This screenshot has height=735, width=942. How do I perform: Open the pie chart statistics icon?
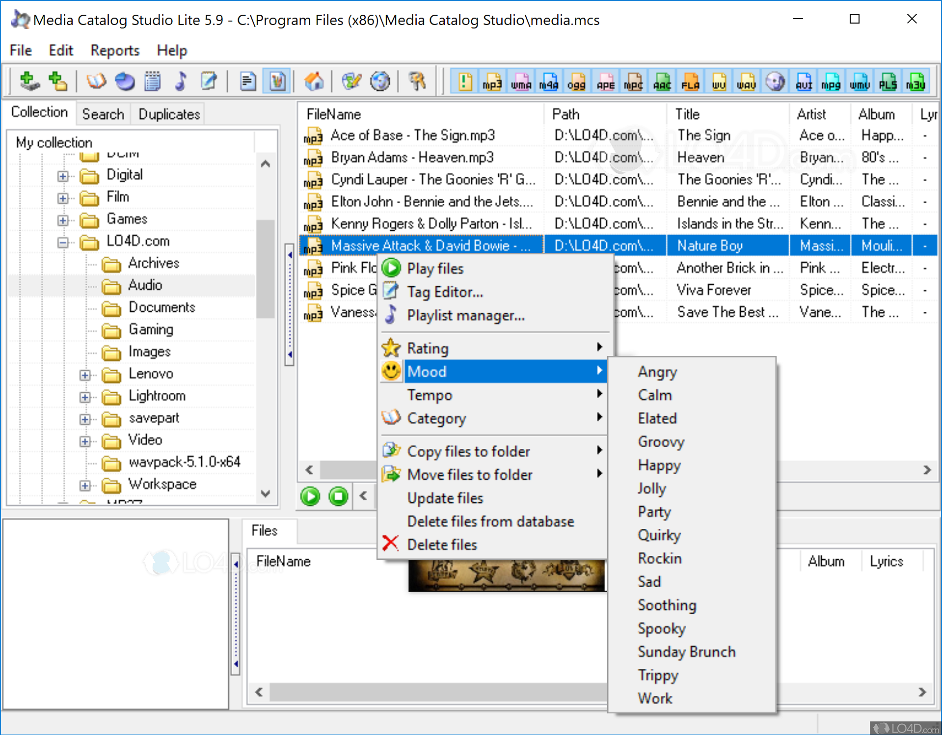[x=125, y=82]
